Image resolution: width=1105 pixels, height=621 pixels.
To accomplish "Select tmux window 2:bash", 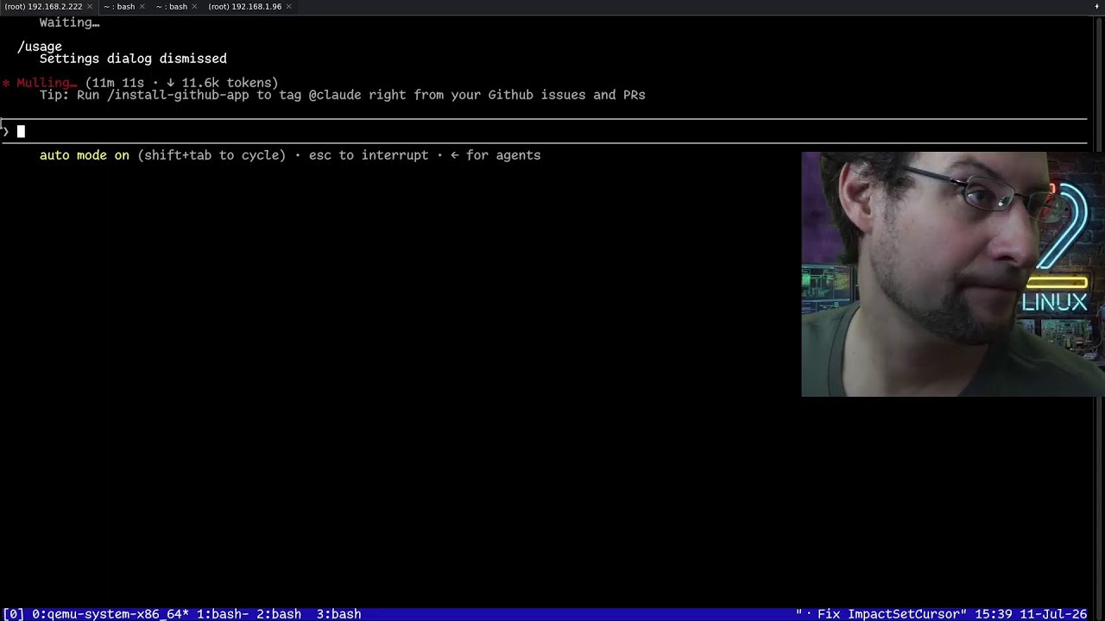I will coord(278,614).
